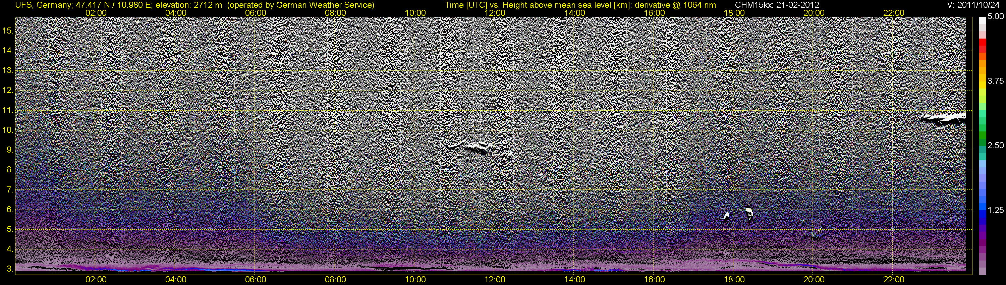Click the 1.25 value on the color scale
Viewport: 1006px width, 285px height.
click(x=996, y=211)
